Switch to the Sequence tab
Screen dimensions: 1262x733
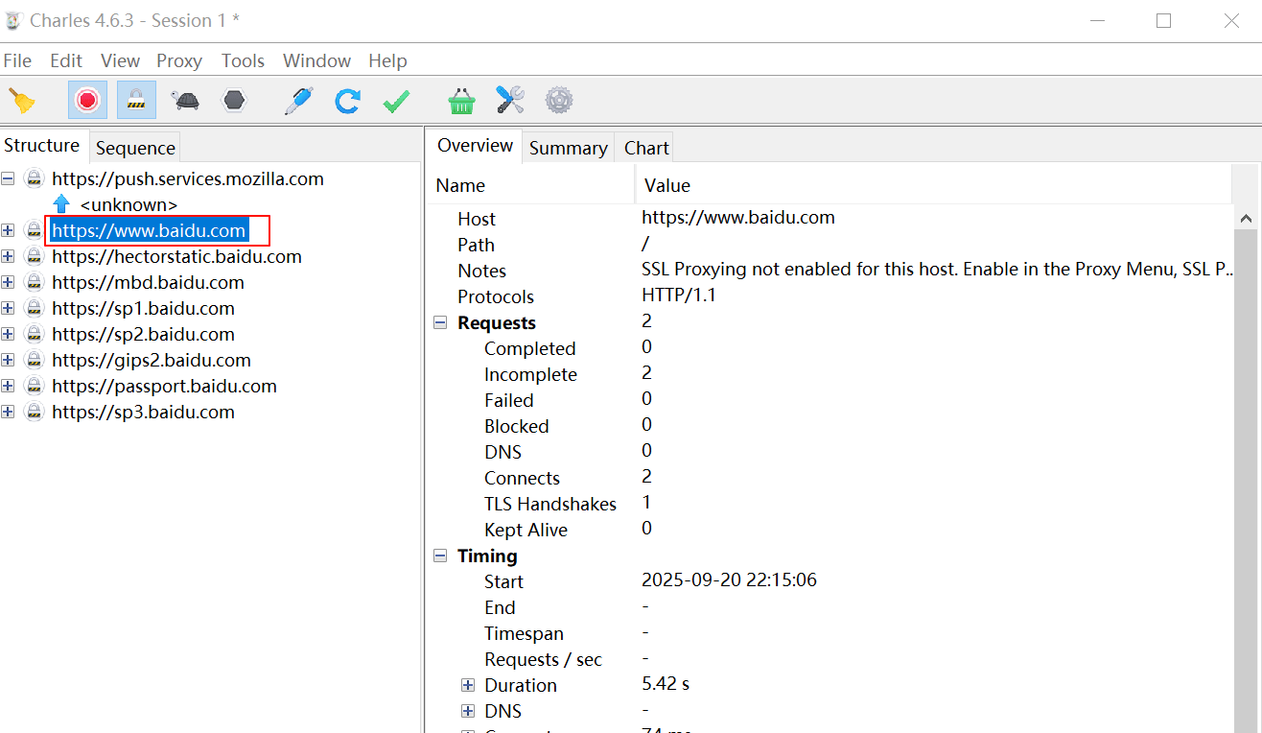[x=135, y=148]
